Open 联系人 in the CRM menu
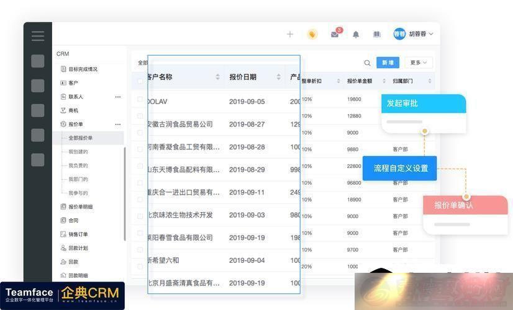Image resolution: width=513 pixels, height=310 pixels. click(x=76, y=97)
